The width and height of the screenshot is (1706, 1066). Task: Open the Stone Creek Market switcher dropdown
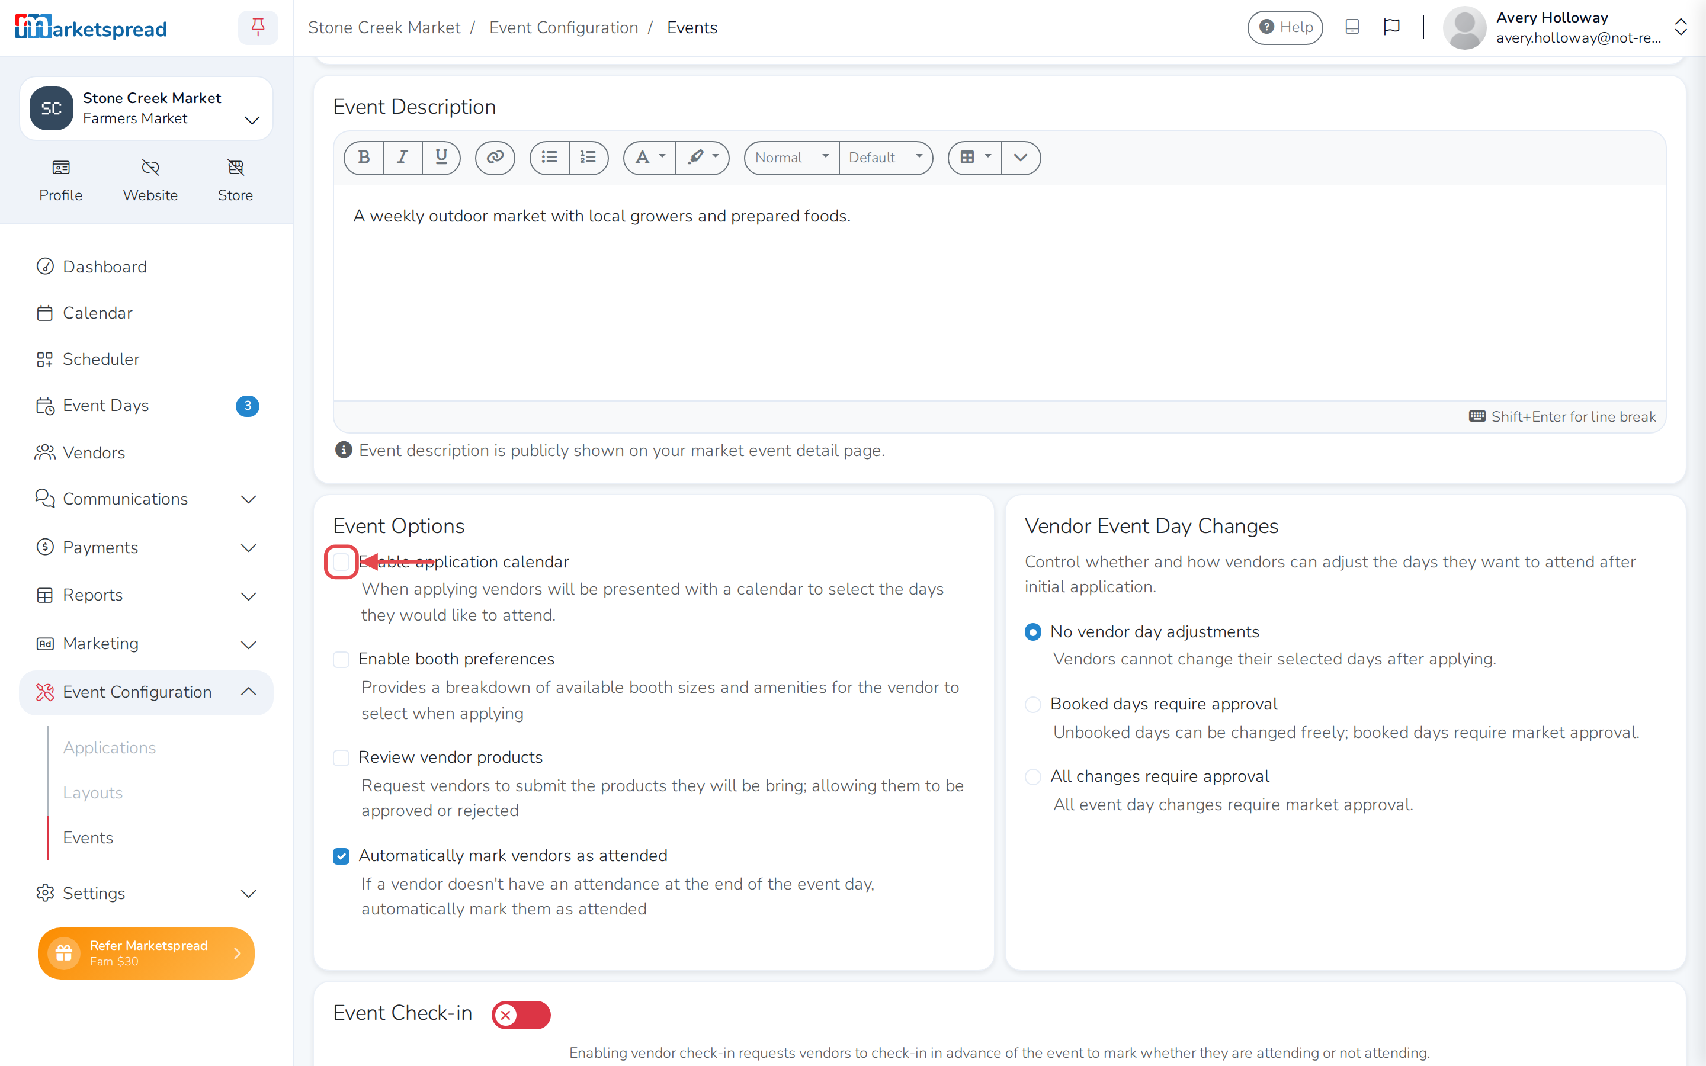[146, 108]
